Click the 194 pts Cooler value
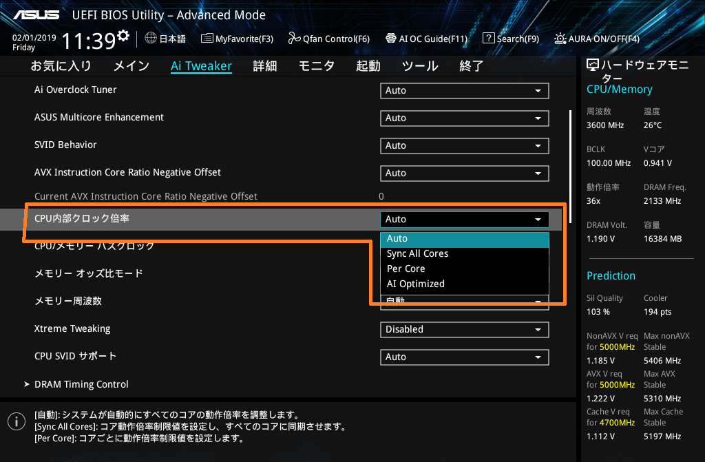This screenshot has width=705, height=462. 657,312
